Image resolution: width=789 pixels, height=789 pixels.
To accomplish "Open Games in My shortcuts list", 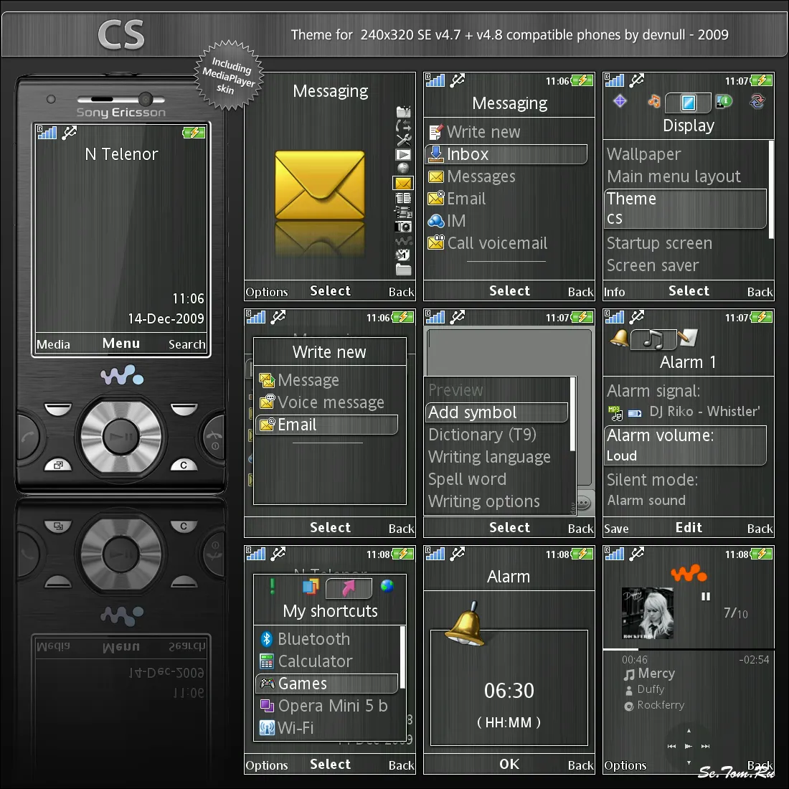I will pyautogui.click(x=327, y=684).
